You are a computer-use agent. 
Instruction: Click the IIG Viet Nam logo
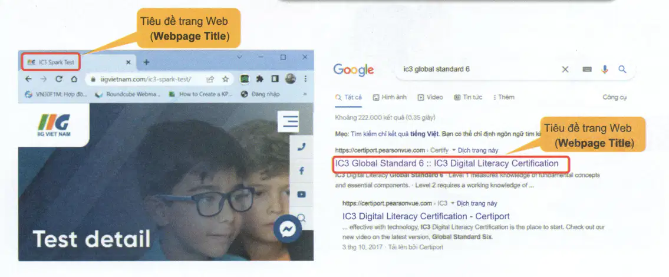54,125
